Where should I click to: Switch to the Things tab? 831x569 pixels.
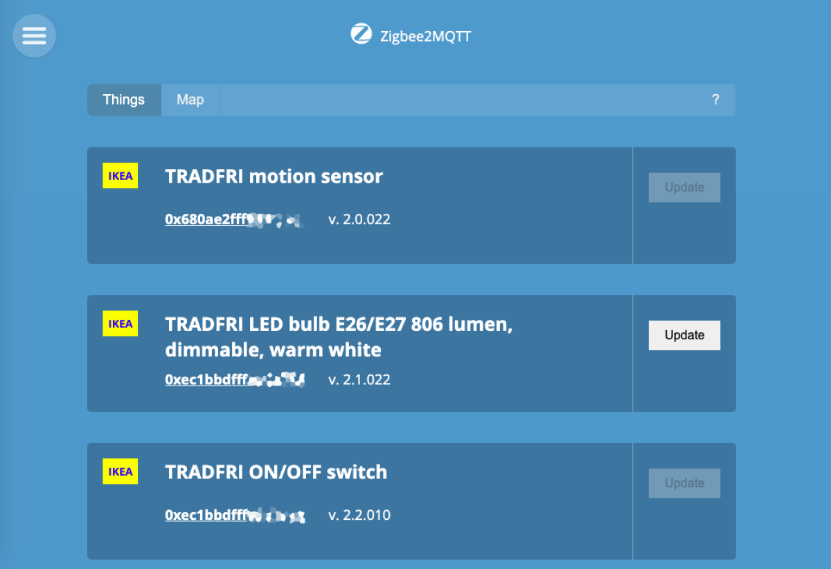(x=124, y=100)
